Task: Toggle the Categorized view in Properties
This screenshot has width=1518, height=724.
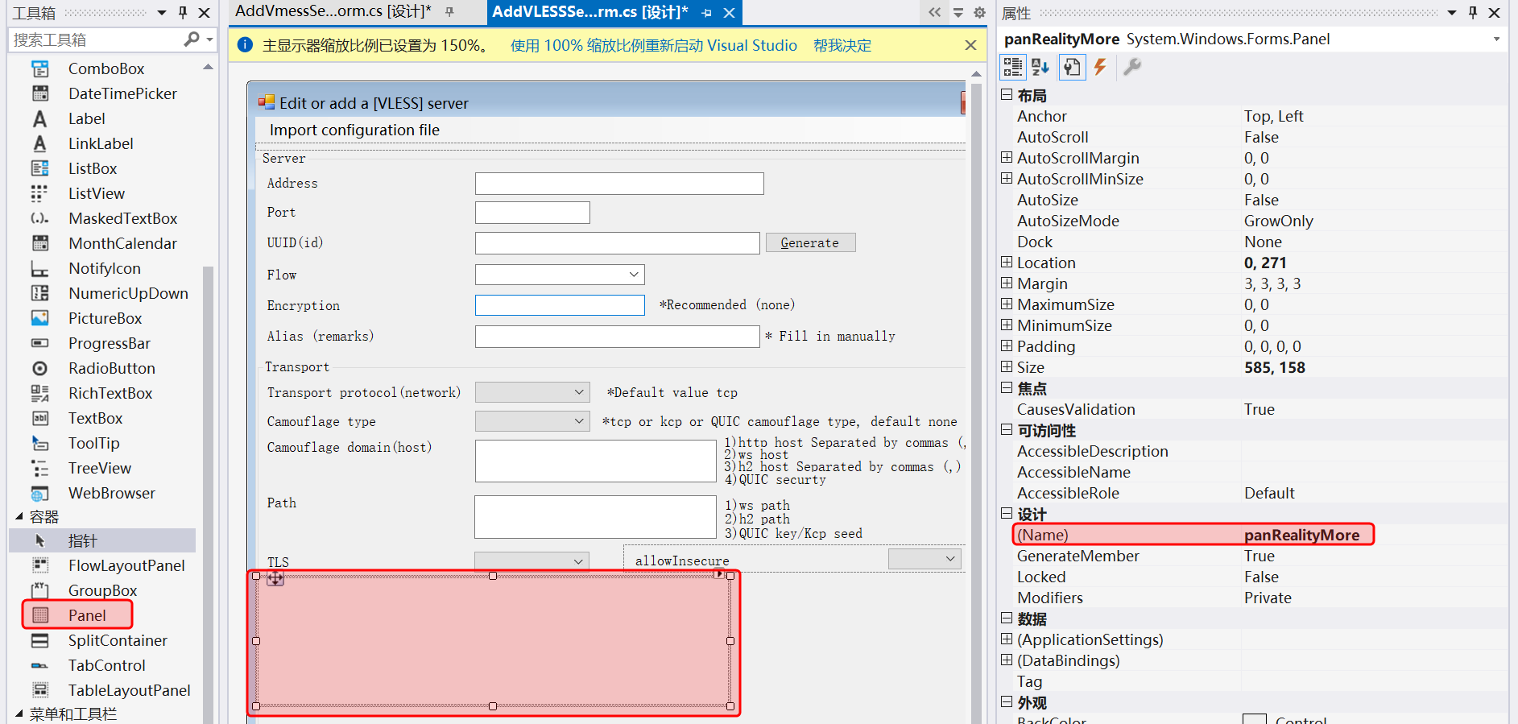Action: (1013, 68)
